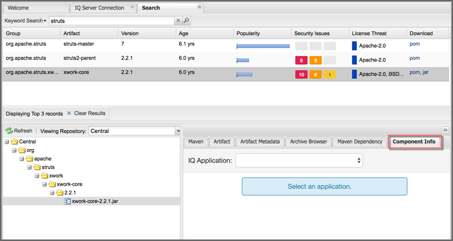
Task: Click the xwork-core folder icon
Action: pyautogui.click(x=52, y=184)
